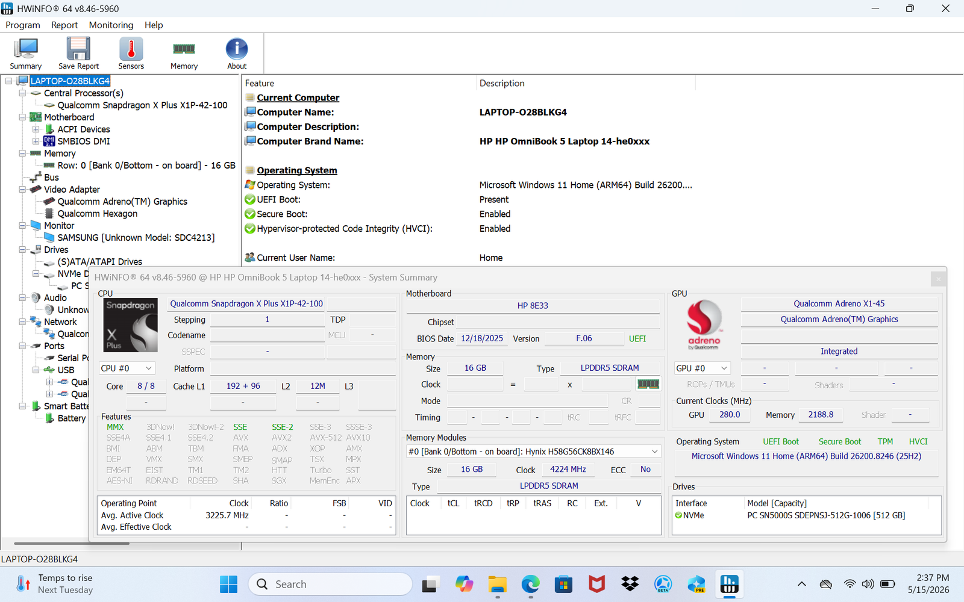Launch Microsoft Edge from the taskbar
The image size is (964, 602).
coord(530,584)
